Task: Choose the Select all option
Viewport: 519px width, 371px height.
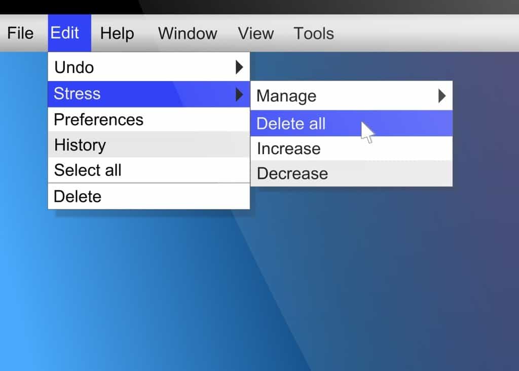Action: coord(88,170)
